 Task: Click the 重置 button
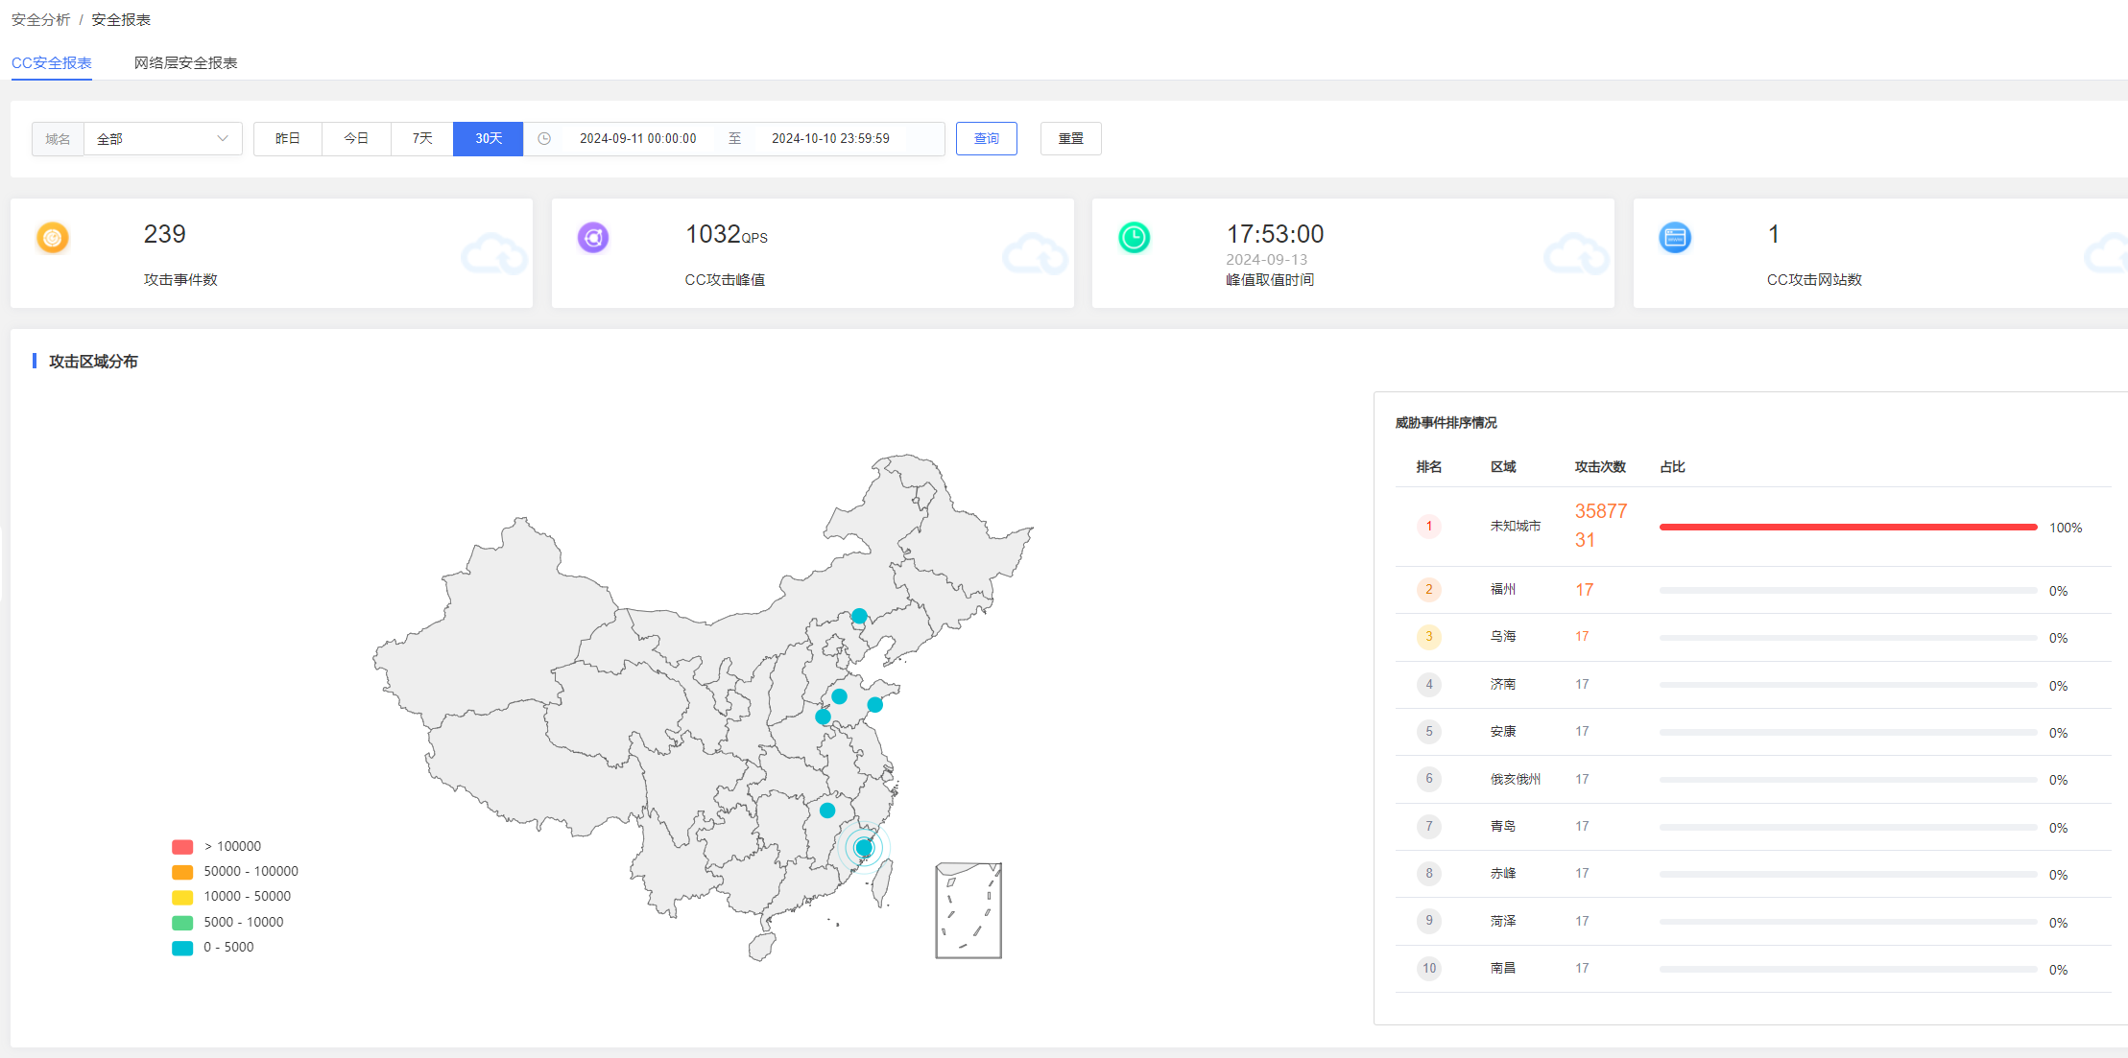[1071, 139]
